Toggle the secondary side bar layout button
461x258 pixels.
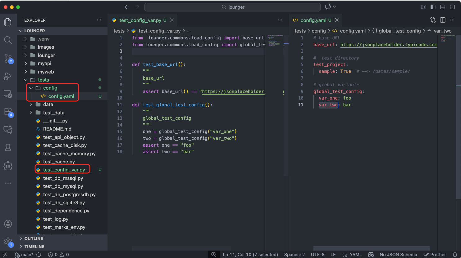tap(452, 7)
